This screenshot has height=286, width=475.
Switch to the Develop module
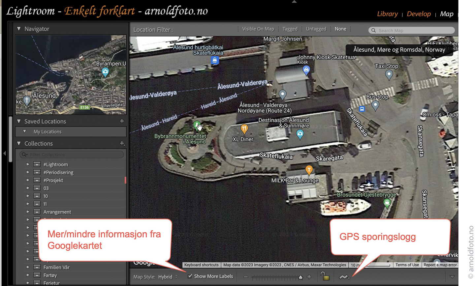pos(419,14)
